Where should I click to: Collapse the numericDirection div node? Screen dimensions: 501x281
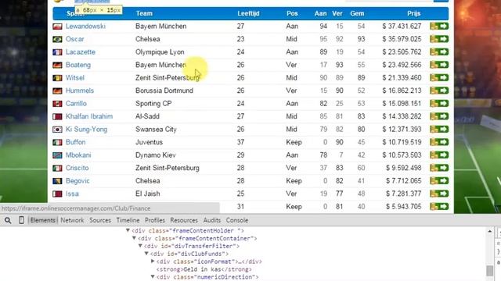coord(153,276)
